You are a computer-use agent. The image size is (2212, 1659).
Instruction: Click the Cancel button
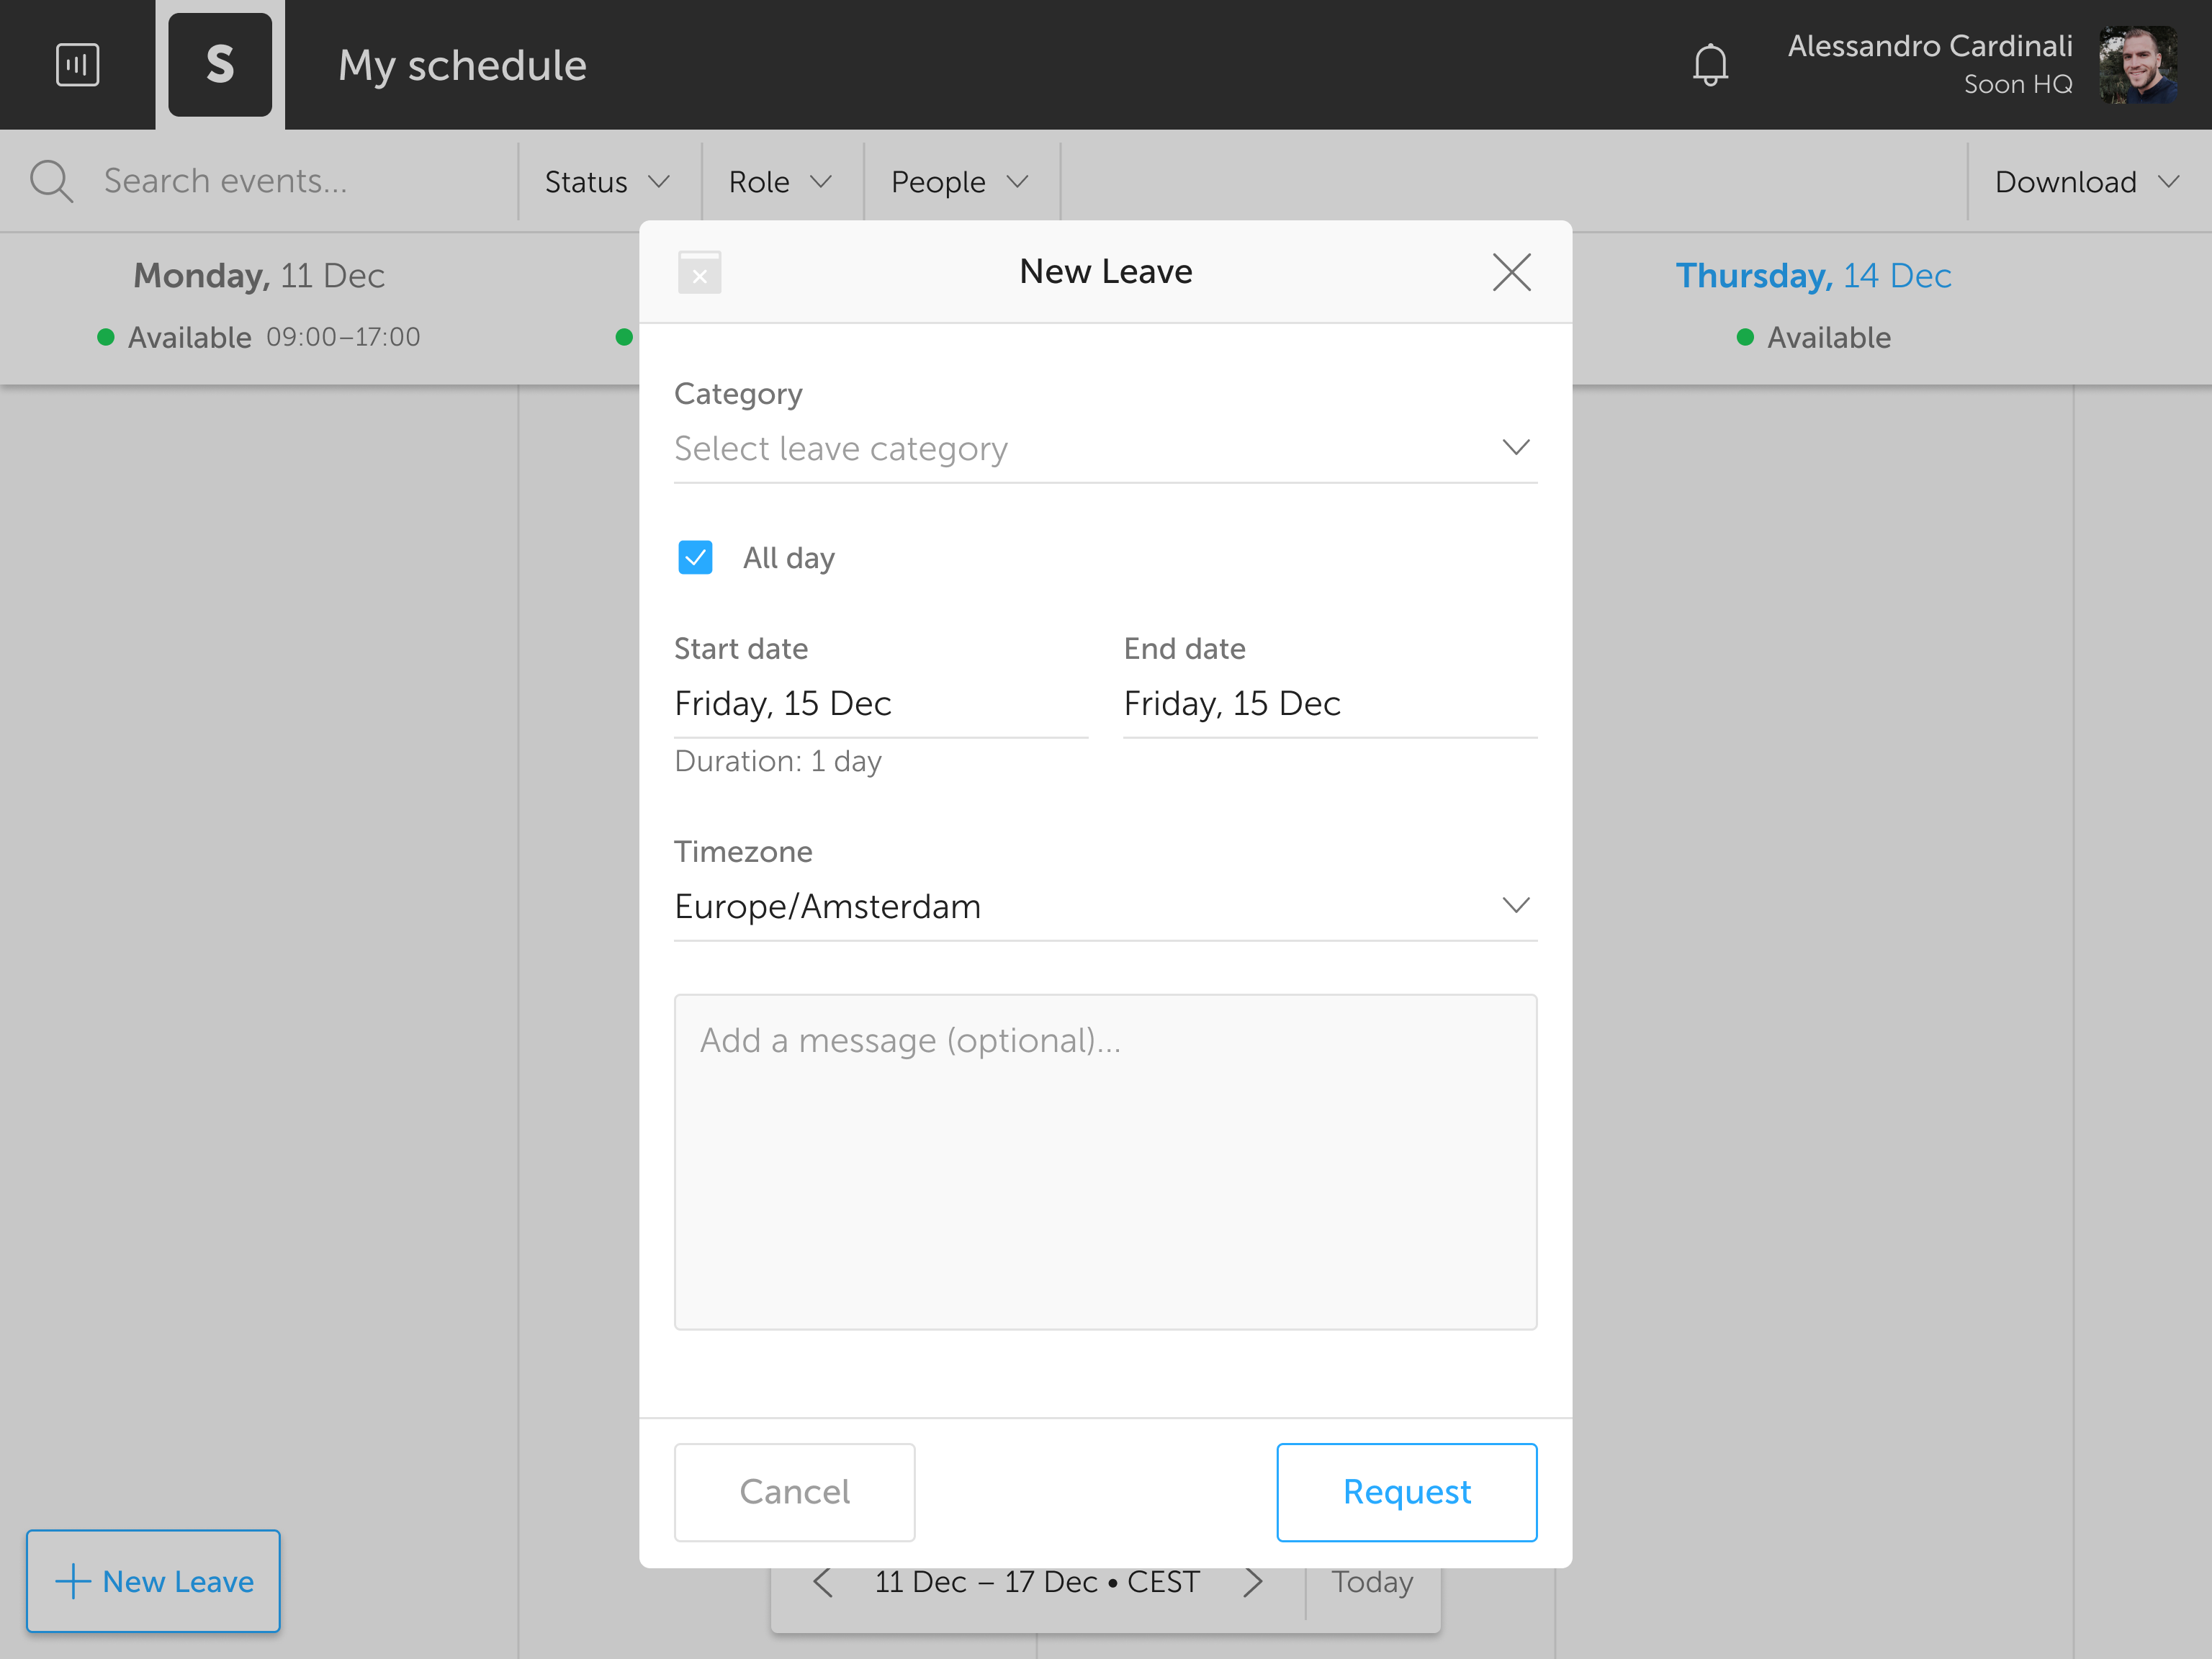click(x=794, y=1491)
